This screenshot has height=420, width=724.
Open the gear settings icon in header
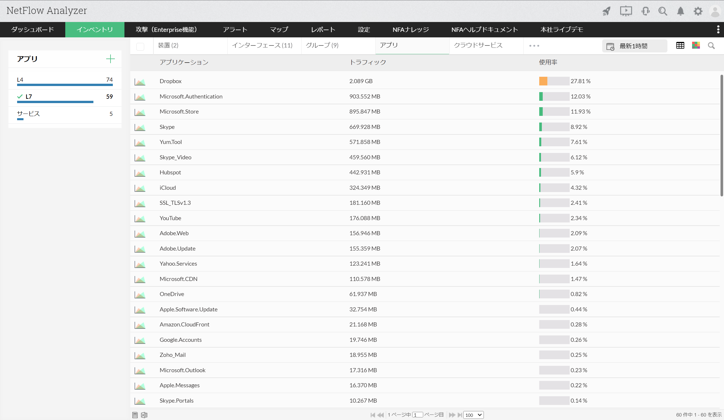(x=698, y=11)
